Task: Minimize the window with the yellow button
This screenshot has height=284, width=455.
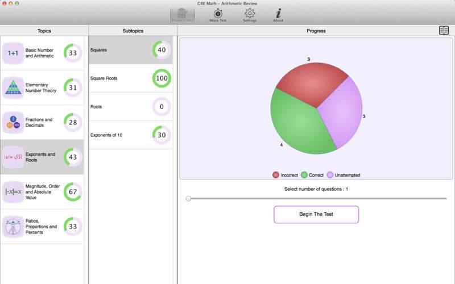Action: (x=11, y=3)
